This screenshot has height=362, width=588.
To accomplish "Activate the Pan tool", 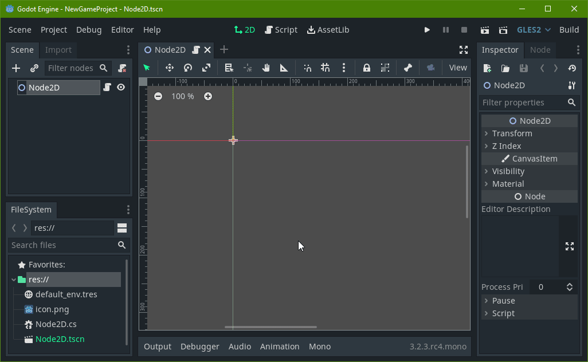I will pyautogui.click(x=265, y=68).
